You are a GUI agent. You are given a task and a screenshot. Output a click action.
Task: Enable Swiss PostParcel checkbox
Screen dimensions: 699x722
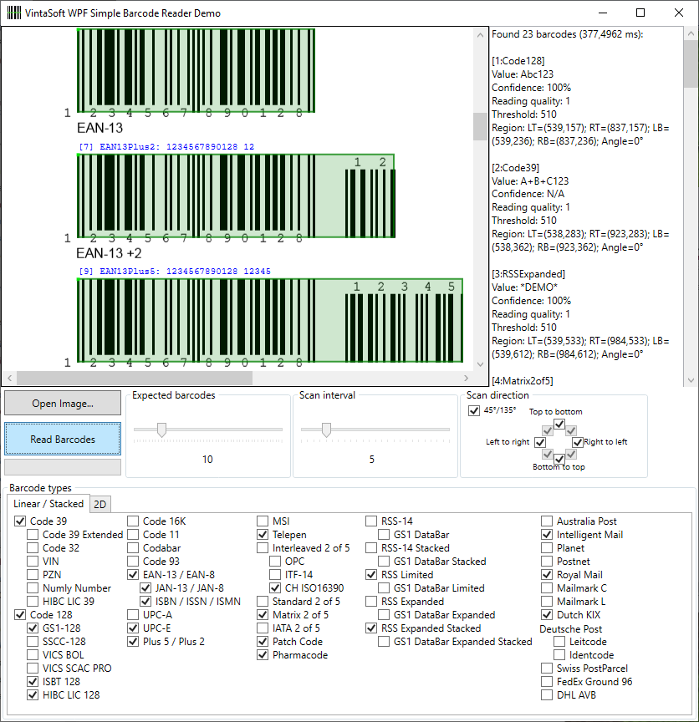[x=547, y=668]
